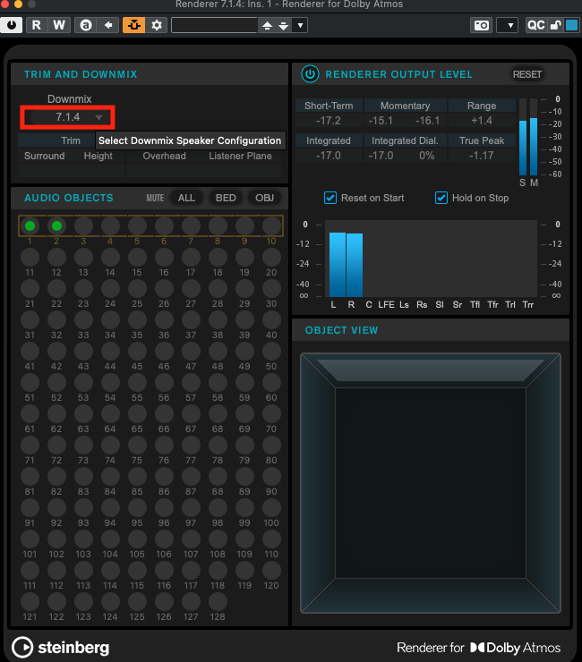Click the copy settings left arrow icon

(x=108, y=25)
